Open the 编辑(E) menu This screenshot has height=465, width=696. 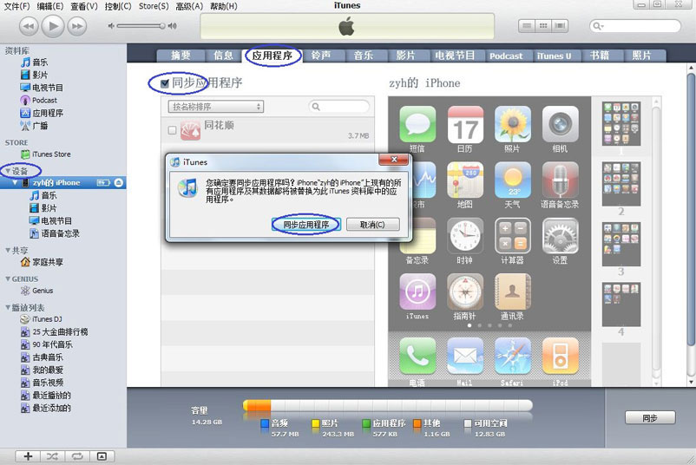point(50,6)
